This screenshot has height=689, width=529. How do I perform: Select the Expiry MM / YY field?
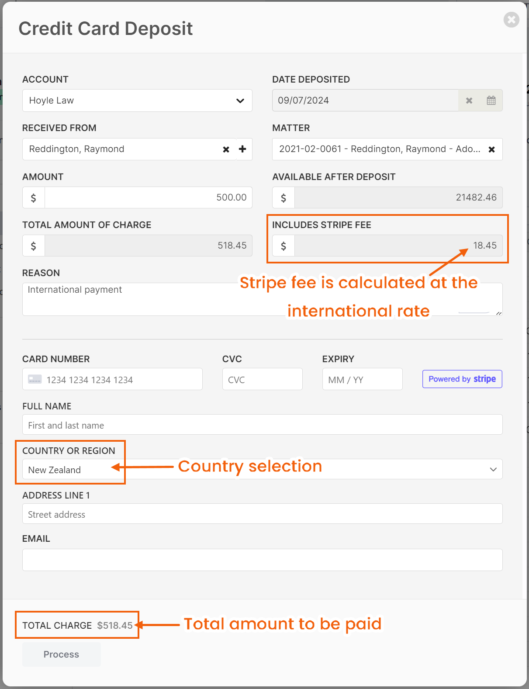362,379
